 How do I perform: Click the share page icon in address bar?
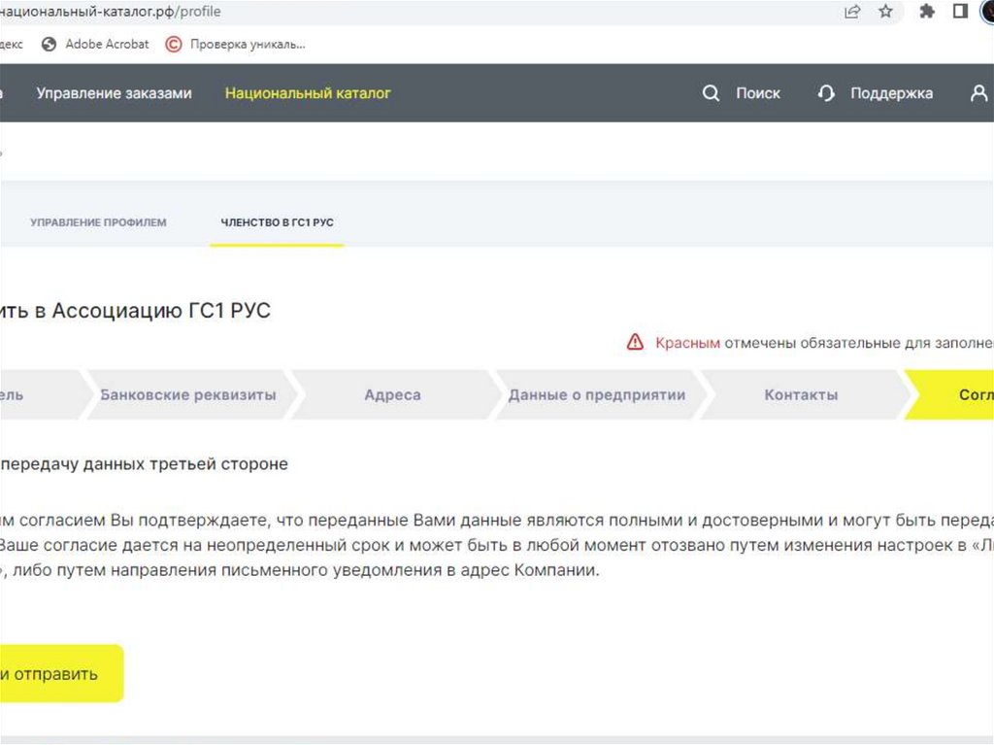point(852,12)
